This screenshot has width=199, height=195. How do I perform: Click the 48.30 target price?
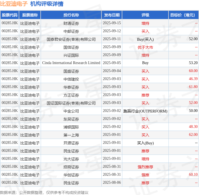[193, 127]
